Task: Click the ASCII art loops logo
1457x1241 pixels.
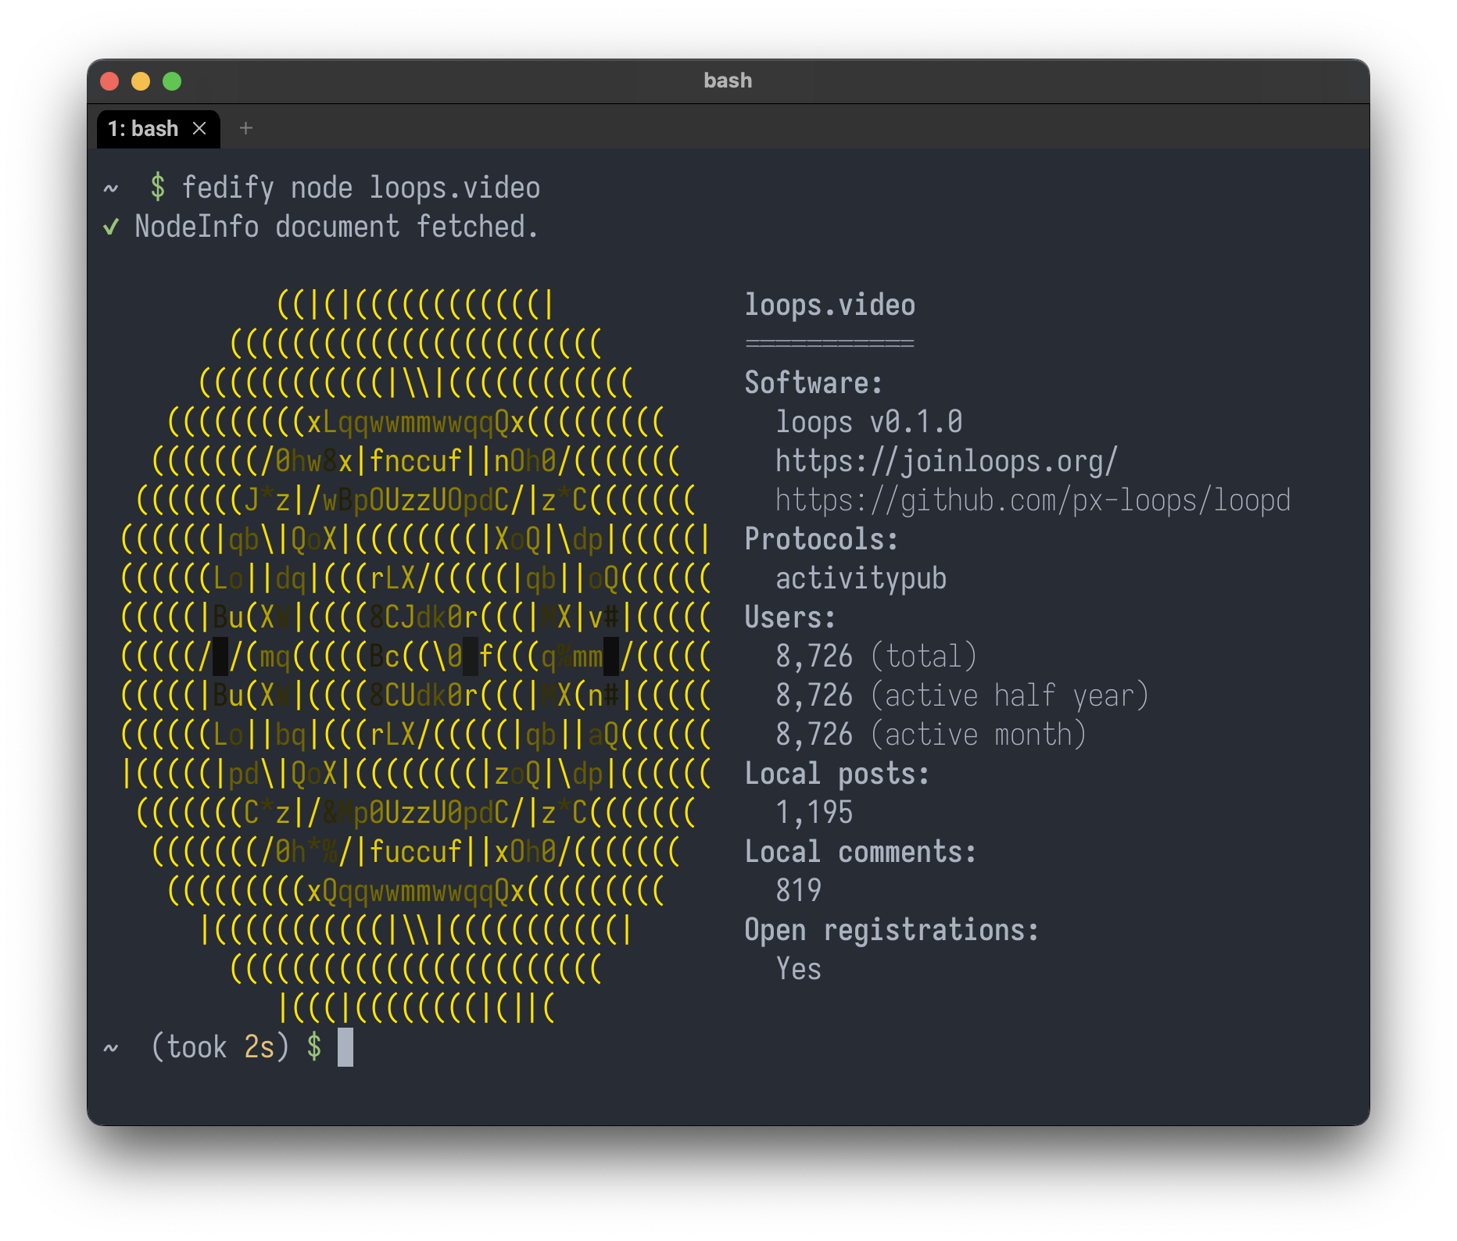Action: [x=416, y=656]
